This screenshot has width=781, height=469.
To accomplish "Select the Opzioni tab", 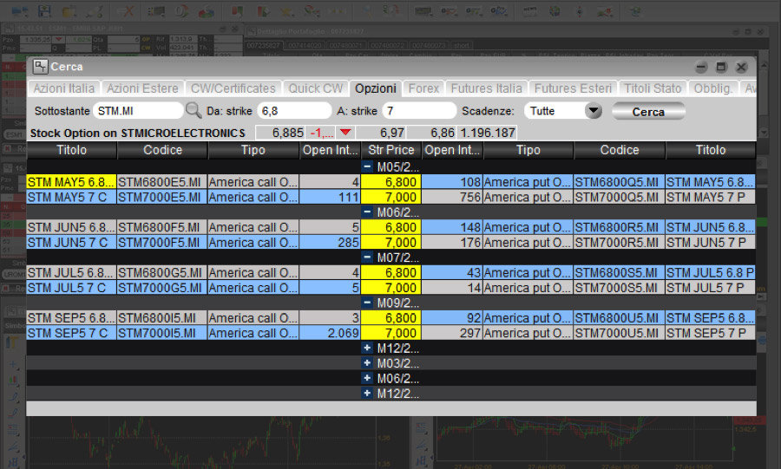I will [376, 88].
